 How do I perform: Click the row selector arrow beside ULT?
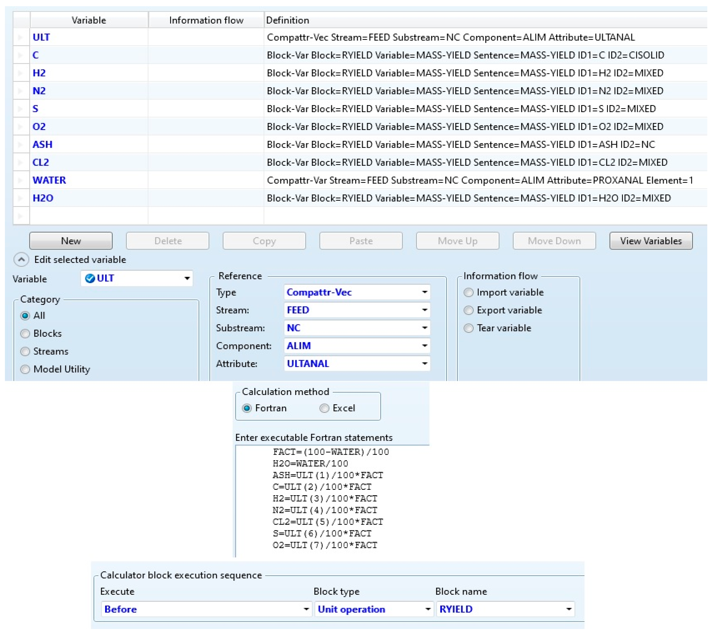20,37
